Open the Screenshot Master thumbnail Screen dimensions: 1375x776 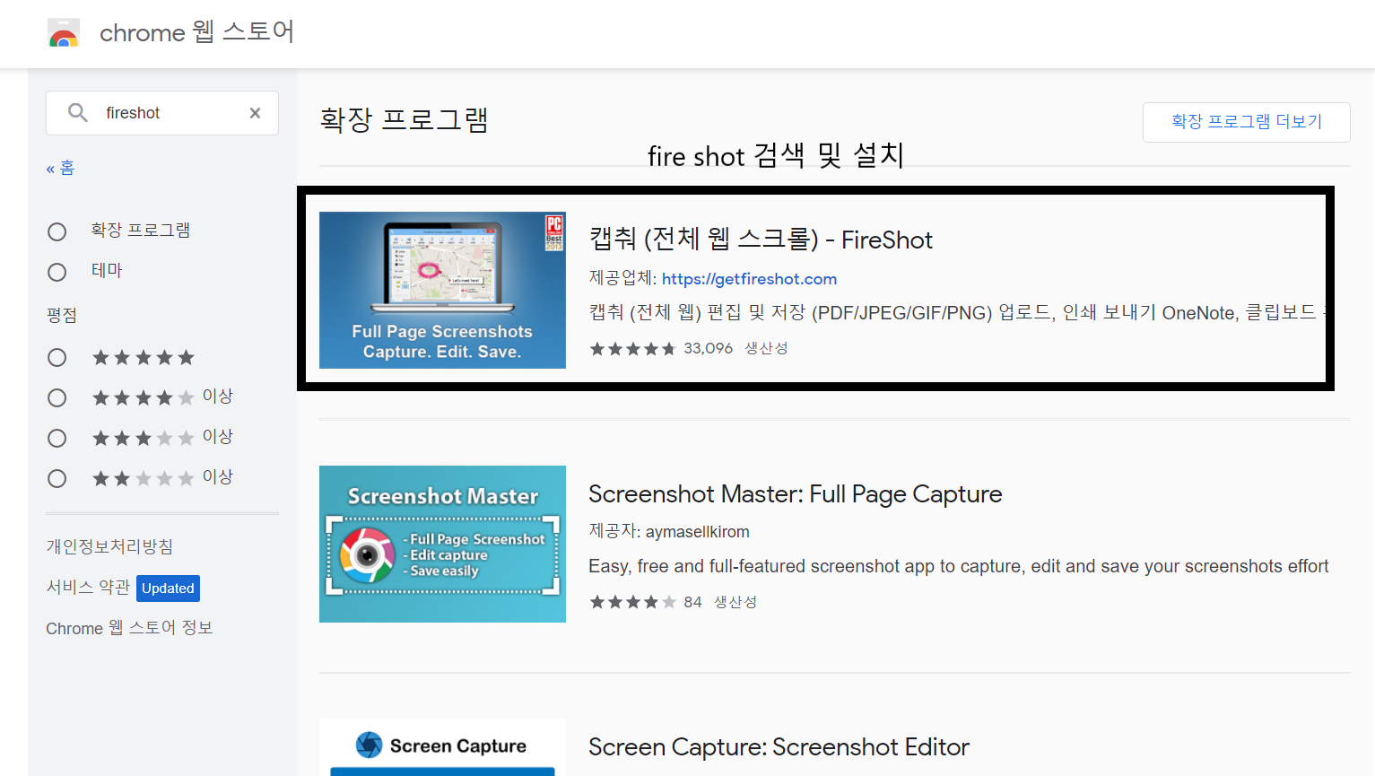[x=442, y=544]
